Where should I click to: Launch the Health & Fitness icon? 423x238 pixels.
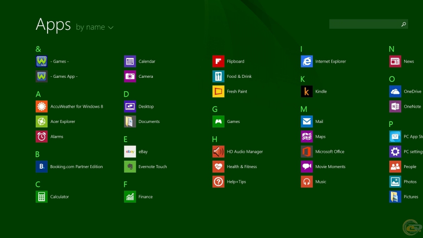(x=218, y=167)
